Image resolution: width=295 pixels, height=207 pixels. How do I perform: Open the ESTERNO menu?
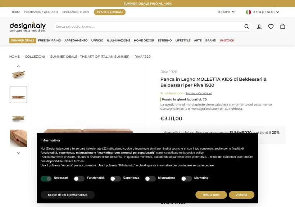[x=165, y=40]
